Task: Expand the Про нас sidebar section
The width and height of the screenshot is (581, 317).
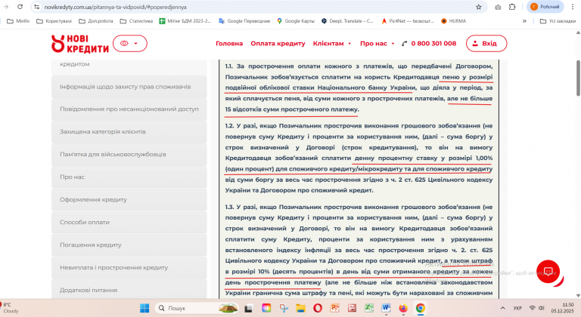Action: (x=129, y=177)
